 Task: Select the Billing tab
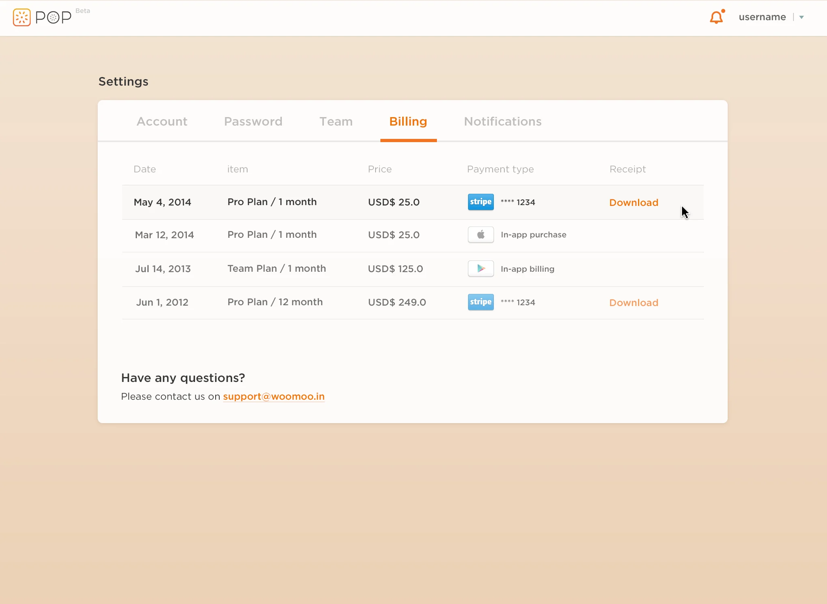click(x=408, y=122)
